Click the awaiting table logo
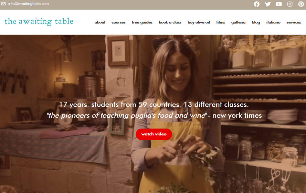The image size is (306, 193). click(x=39, y=21)
